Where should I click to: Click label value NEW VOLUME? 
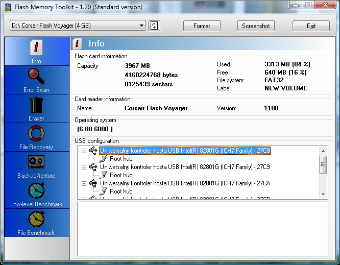(x=285, y=88)
